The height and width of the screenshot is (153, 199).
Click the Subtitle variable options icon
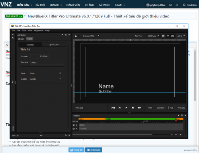click(60, 79)
